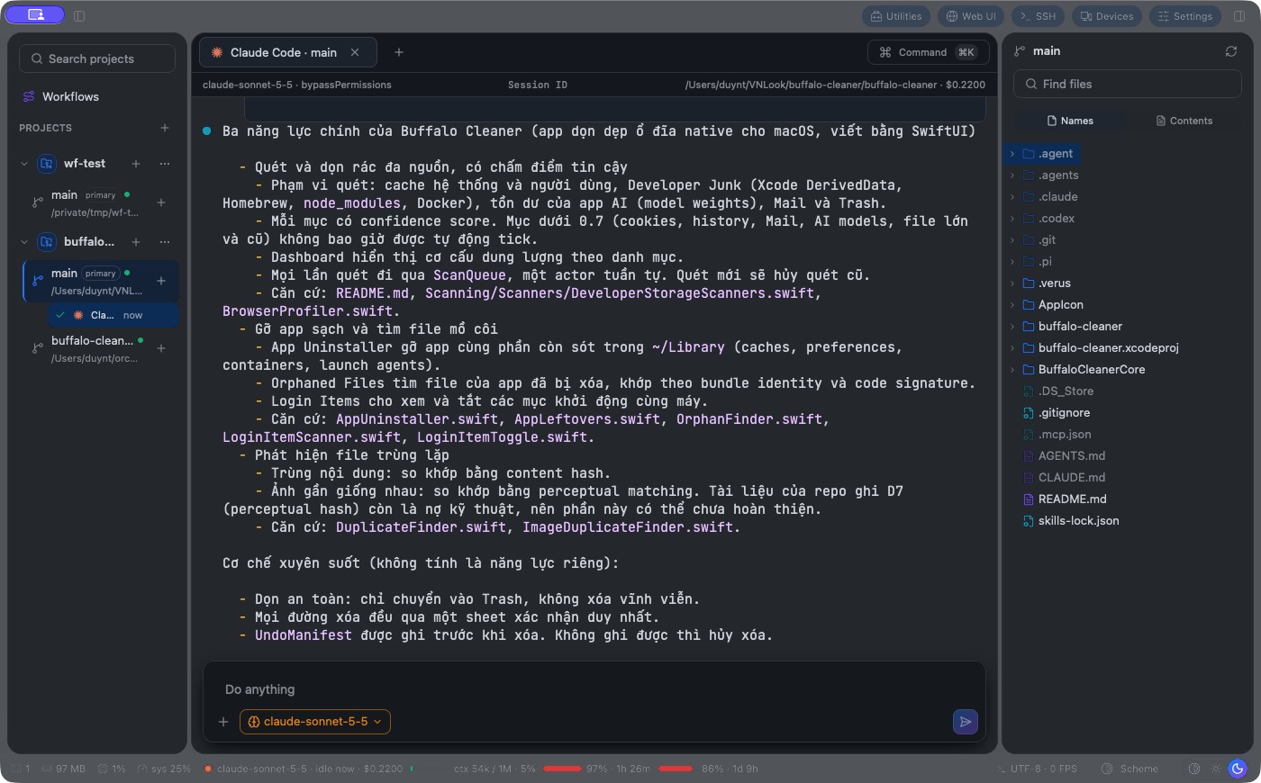Add a new project with PROJECTS plus

click(165, 128)
